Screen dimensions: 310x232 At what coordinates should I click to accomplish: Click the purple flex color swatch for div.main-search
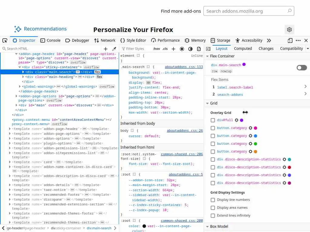(244, 65)
